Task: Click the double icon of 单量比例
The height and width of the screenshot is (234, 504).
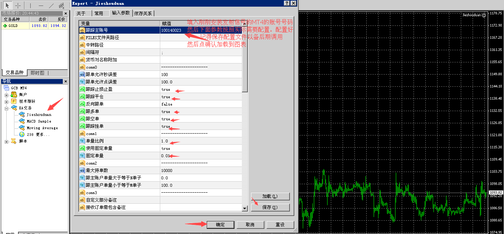Action: 82,141
